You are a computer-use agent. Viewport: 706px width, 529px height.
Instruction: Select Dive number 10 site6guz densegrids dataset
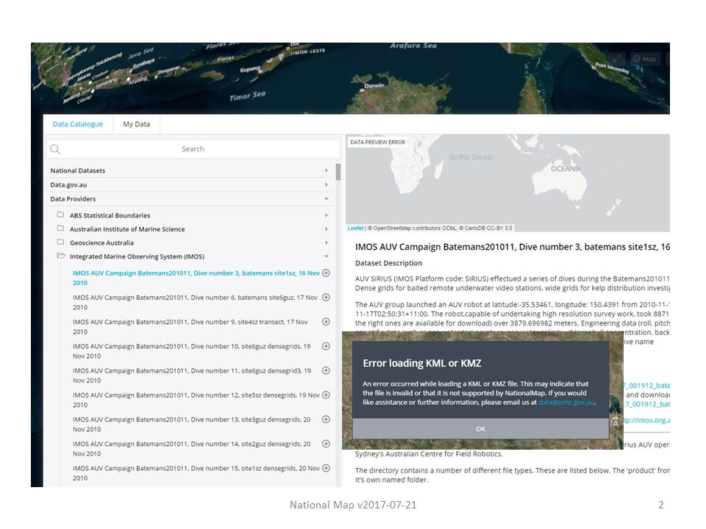click(192, 351)
